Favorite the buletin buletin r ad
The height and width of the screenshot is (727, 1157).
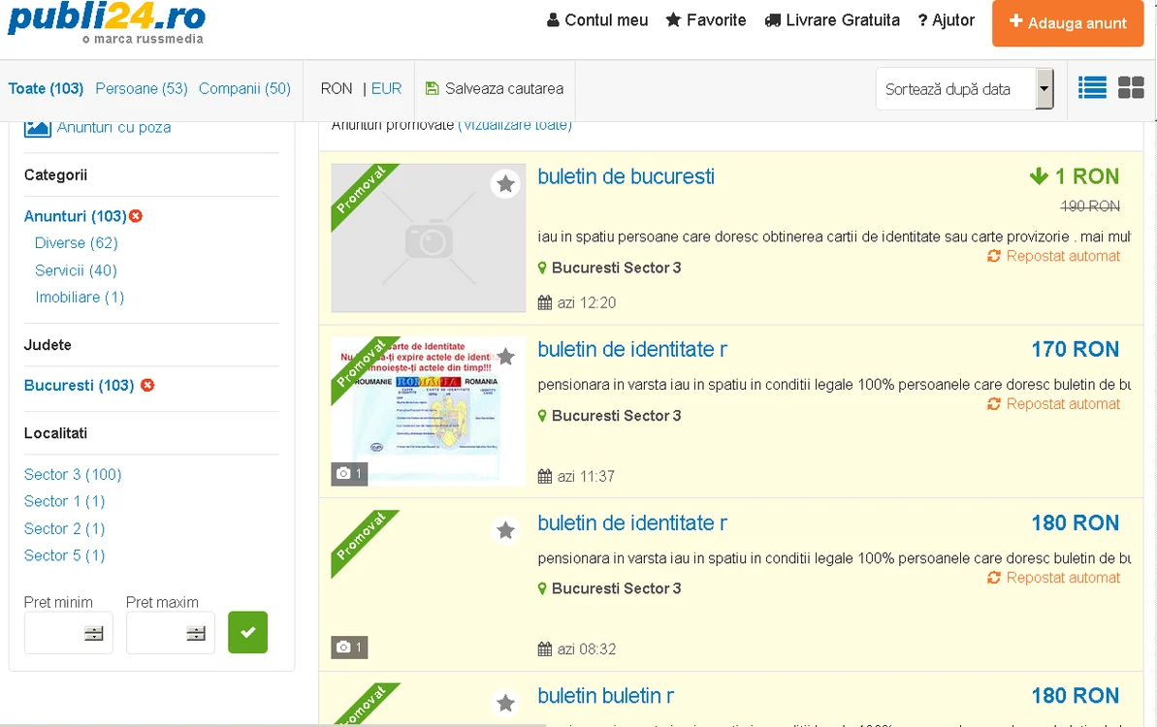(x=505, y=703)
